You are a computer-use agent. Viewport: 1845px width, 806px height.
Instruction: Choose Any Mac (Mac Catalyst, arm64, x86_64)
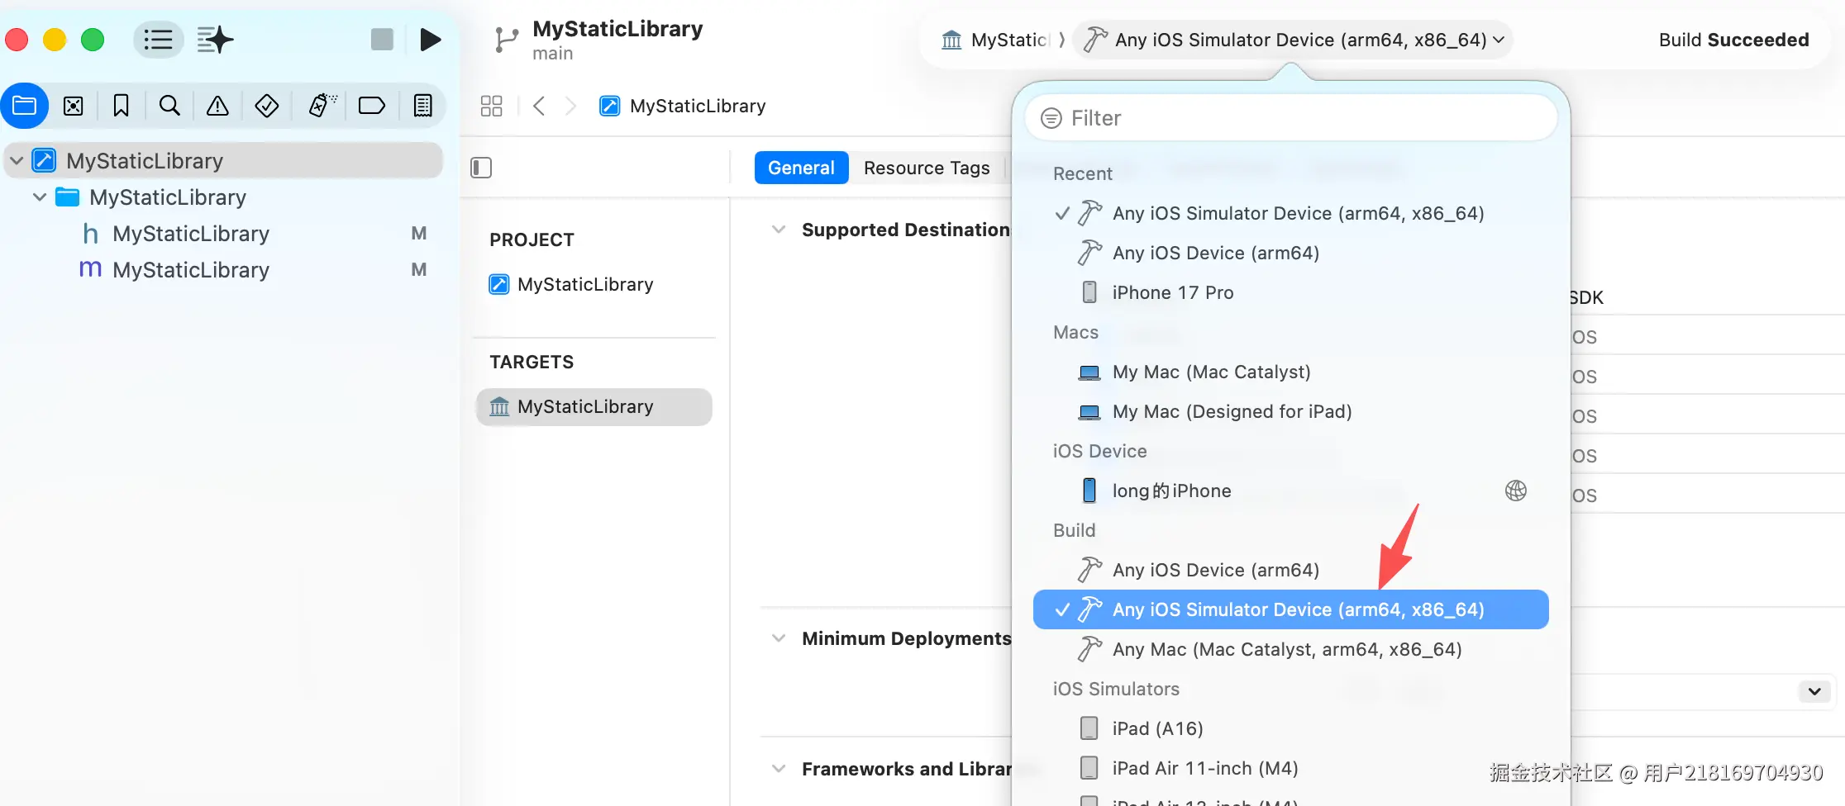coord(1291,649)
